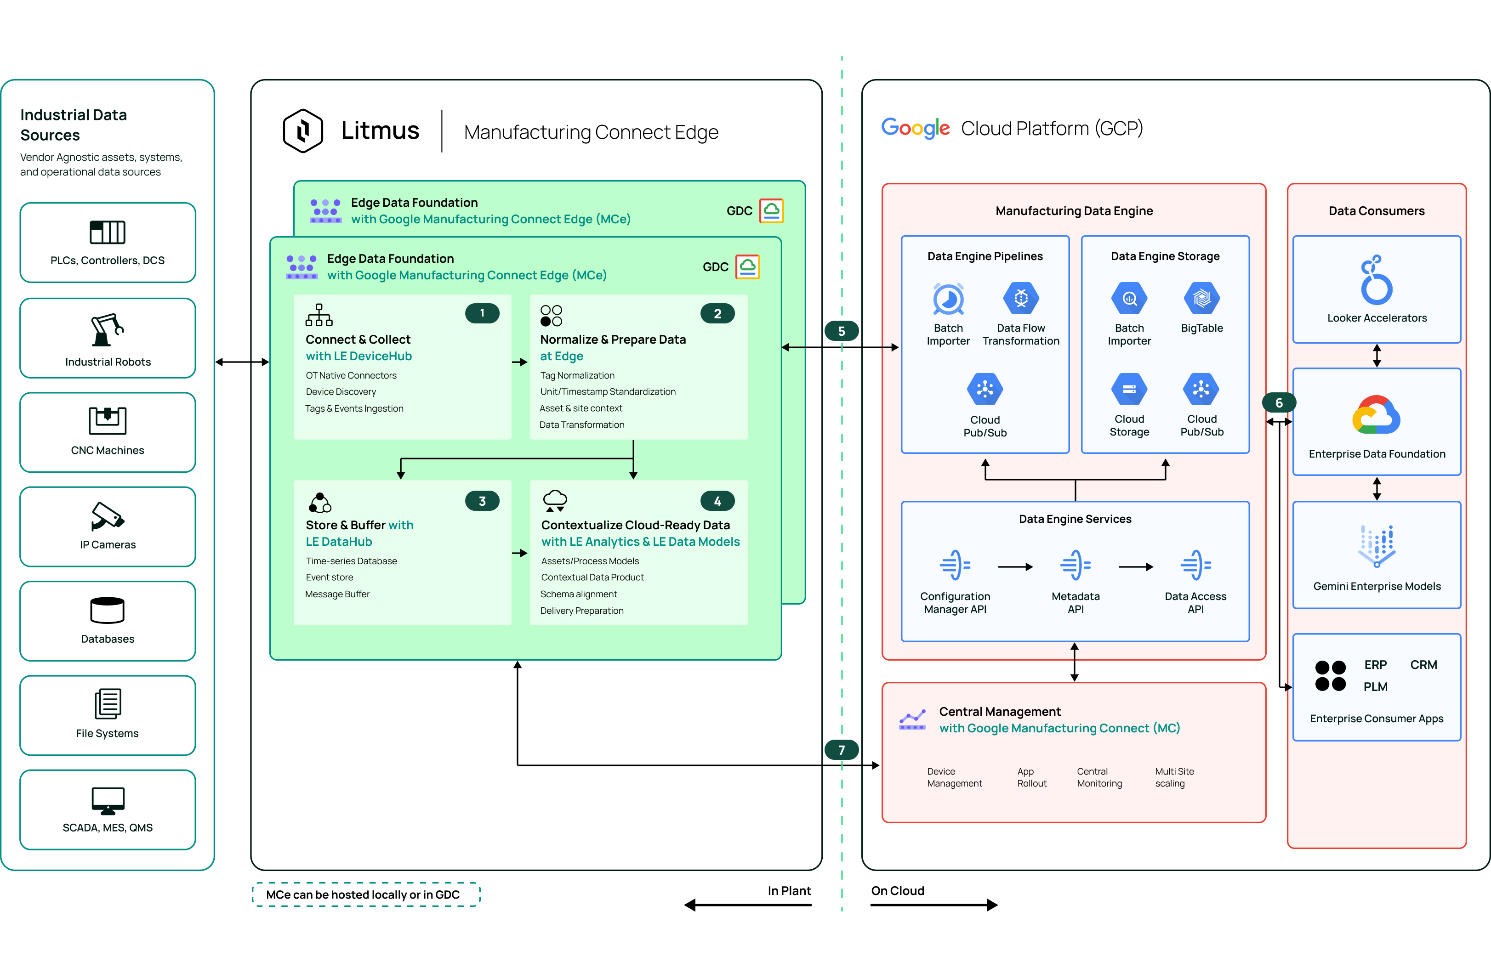The width and height of the screenshot is (1491, 968).
Task: Click 'MCe can be hosted locally or in GDC' note
Action: (x=366, y=894)
